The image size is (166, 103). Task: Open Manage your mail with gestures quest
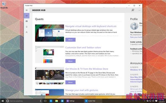click(x=82, y=90)
